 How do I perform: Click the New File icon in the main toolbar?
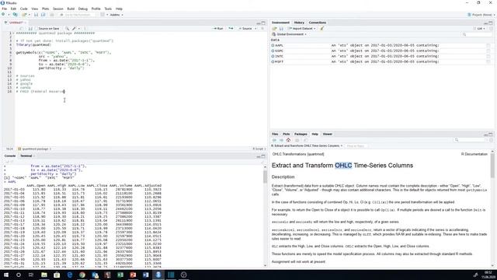click(3, 15)
